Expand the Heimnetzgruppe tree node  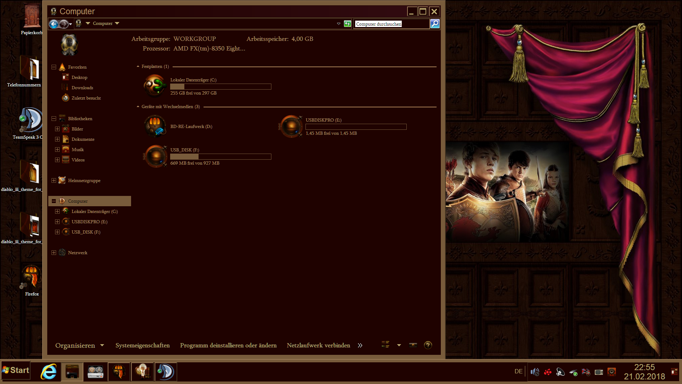click(x=54, y=181)
